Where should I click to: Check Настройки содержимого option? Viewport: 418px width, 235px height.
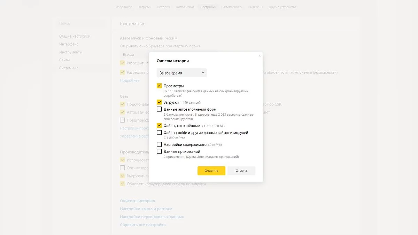pyautogui.click(x=159, y=144)
